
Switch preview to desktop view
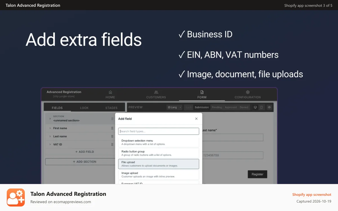pos(255,107)
